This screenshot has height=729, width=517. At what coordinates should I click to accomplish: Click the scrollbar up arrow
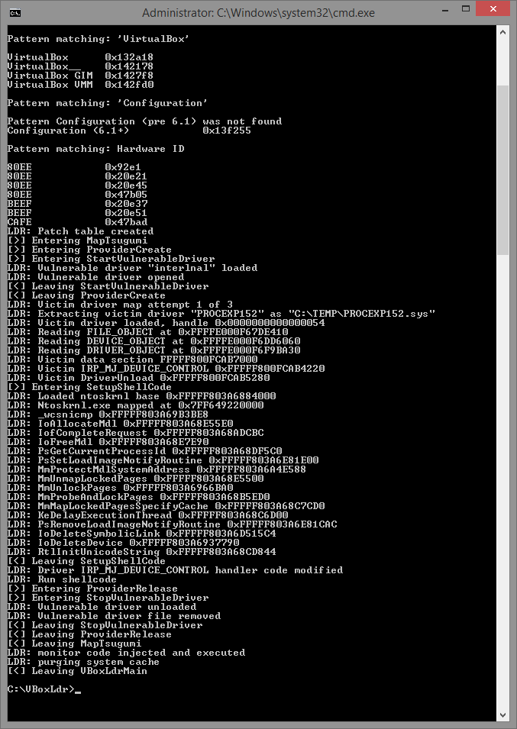502,33
